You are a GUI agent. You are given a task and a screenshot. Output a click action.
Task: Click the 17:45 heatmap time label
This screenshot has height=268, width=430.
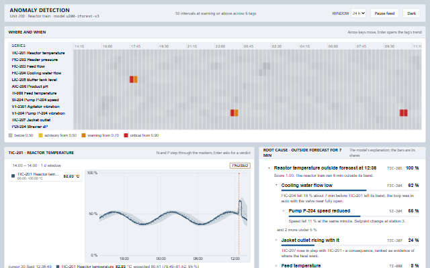coord(136,46)
